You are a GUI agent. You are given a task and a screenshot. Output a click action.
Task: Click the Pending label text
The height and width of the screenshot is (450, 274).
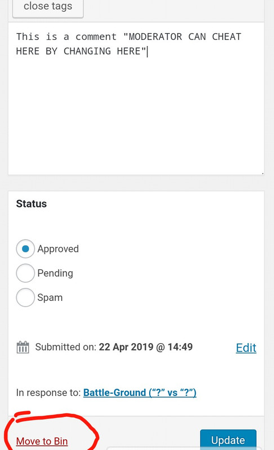[x=55, y=273]
